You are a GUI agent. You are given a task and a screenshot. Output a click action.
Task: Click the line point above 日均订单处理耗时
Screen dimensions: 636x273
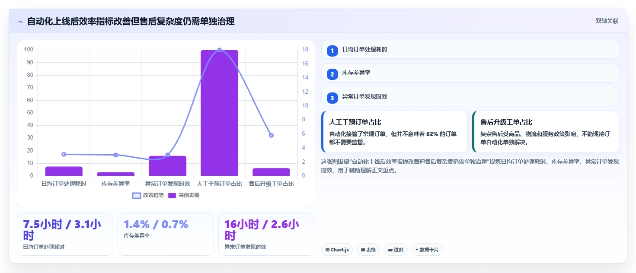(x=64, y=154)
